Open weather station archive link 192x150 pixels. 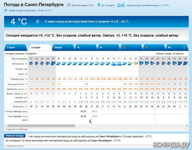[x=148, y=5]
